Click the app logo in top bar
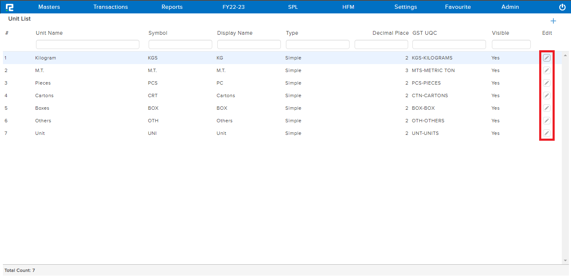The height and width of the screenshot is (276, 571). coord(10,7)
